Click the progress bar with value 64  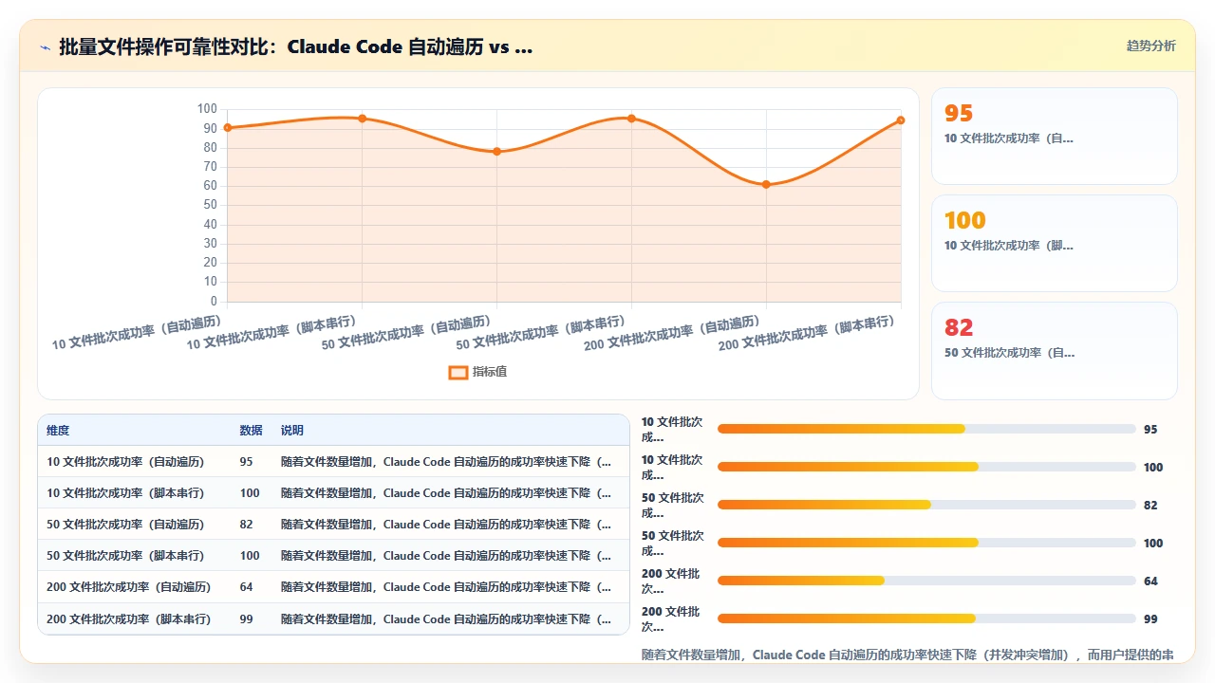coord(926,581)
